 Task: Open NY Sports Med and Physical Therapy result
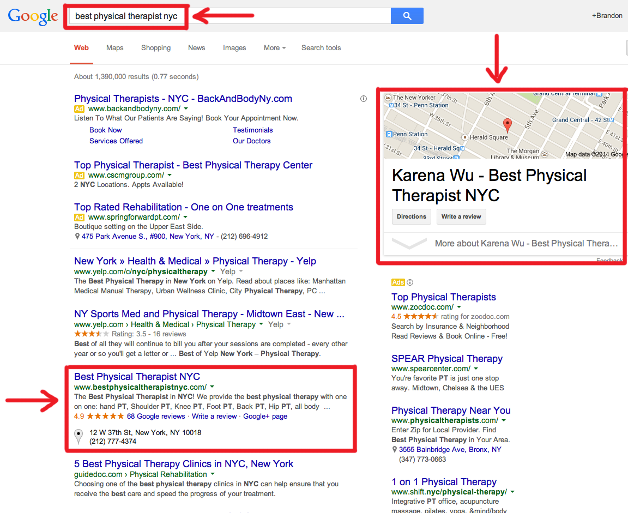209,314
